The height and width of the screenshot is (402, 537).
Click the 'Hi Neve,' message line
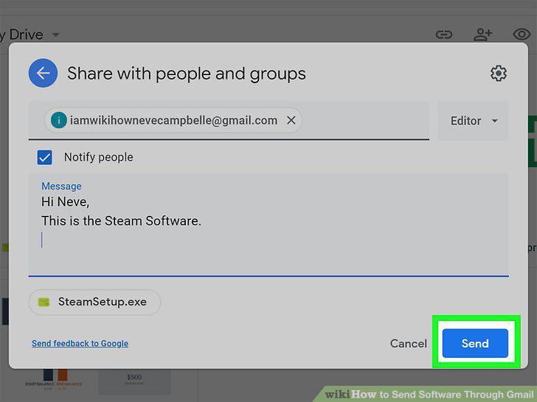pyautogui.click(x=66, y=202)
